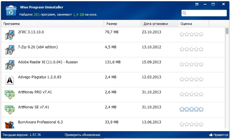Viewport: 230px width, 139px height.
Task: Sort list by Оценка column header
Action: point(193,24)
